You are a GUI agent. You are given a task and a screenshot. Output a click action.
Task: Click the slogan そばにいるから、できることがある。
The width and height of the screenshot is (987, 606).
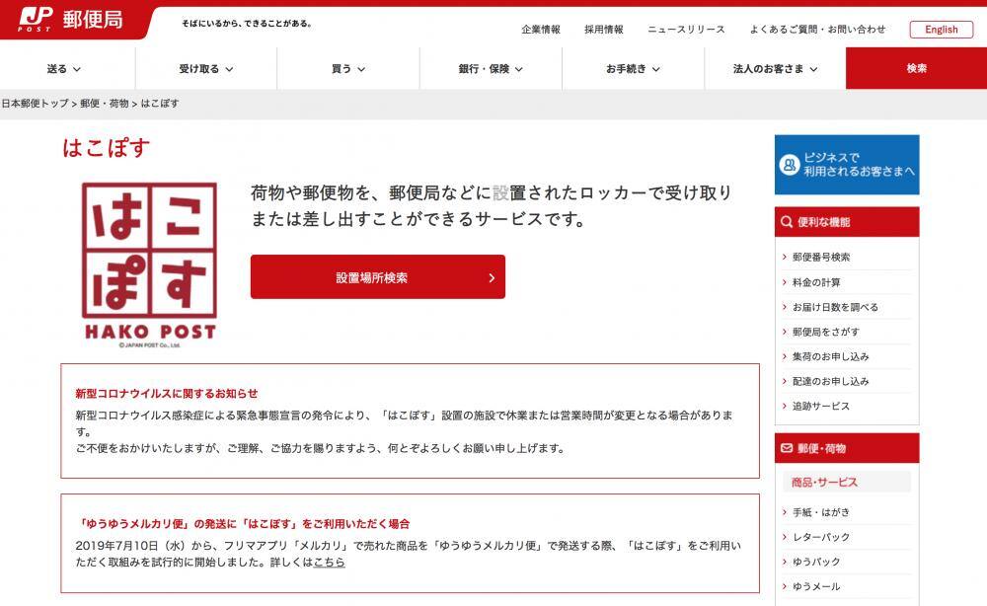[247, 24]
